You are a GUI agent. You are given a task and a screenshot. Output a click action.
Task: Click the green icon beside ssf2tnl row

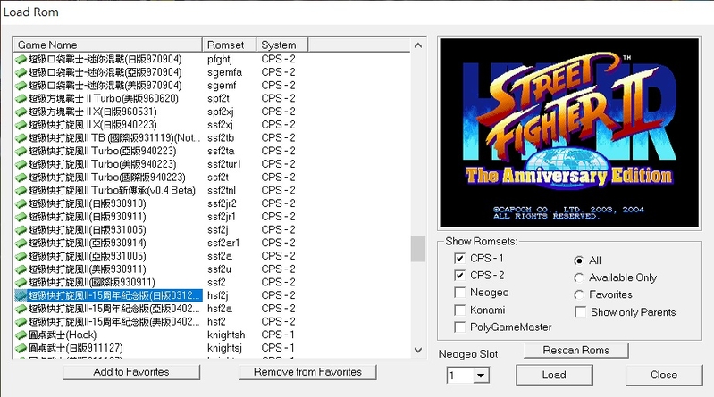point(21,191)
